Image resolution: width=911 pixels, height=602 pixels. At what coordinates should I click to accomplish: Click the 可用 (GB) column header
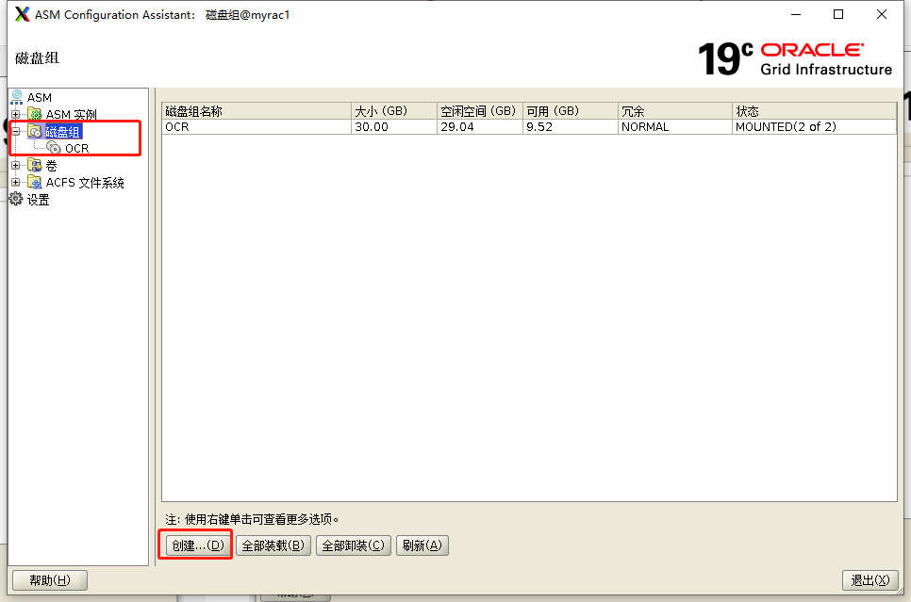[x=571, y=111]
